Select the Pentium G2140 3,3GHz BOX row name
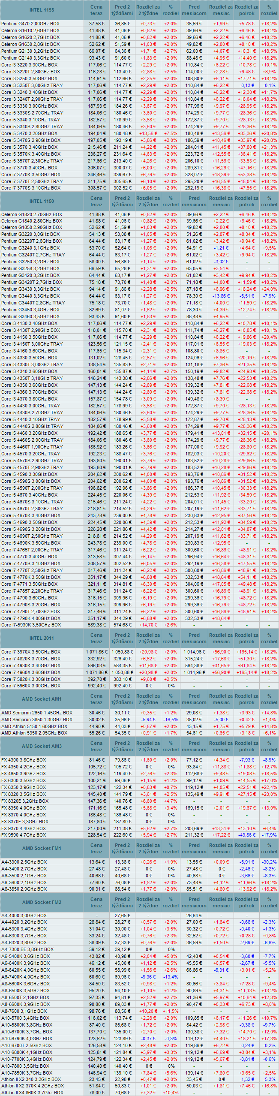Image resolution: width=279 pixels, height=1096 pixels. (x=30, y=58)
